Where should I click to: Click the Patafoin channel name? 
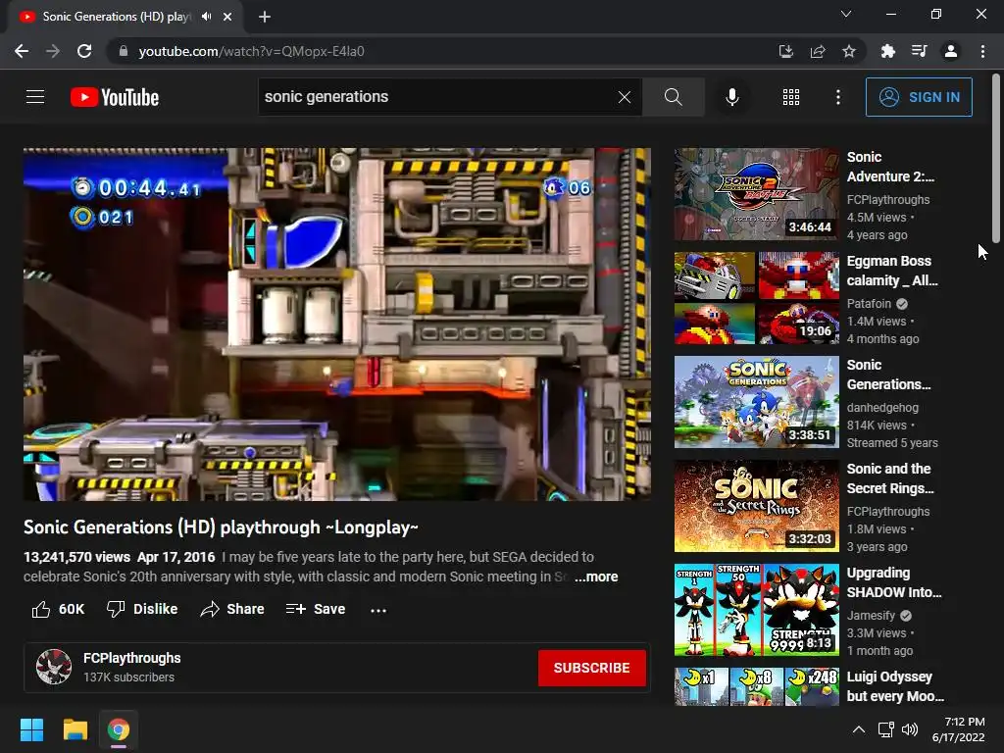coord(869,304)
